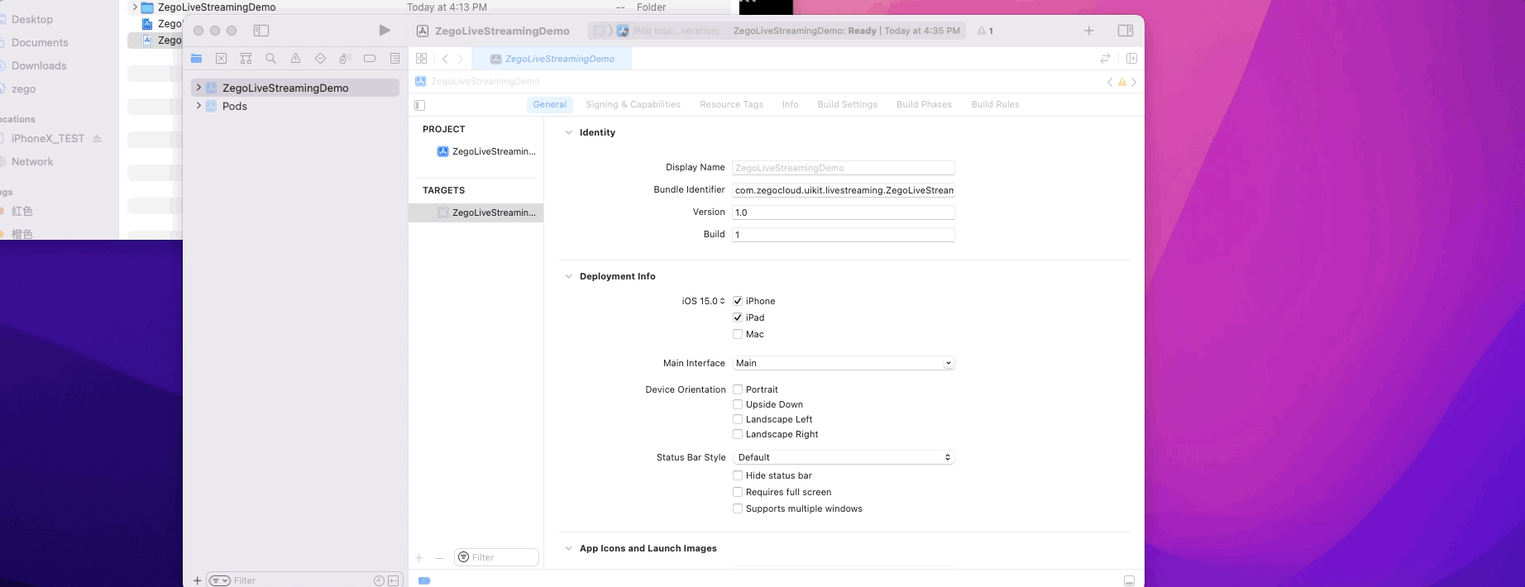Open the Info tab
1525x587 pixels.
(x=791, y=104)
